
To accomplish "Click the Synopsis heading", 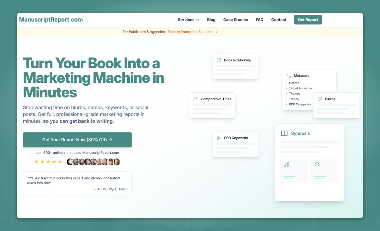I will click(x=300, y=133).
